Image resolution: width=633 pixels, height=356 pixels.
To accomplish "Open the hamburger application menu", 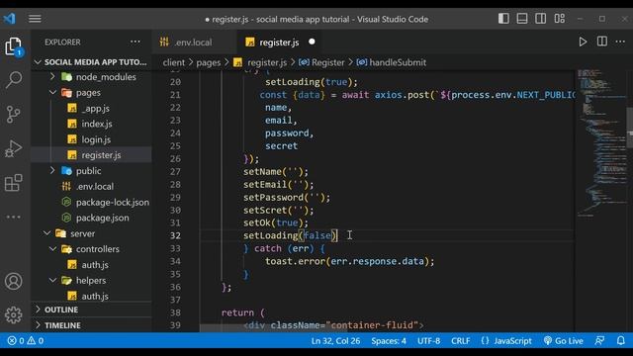I will (x=35, y=19).
